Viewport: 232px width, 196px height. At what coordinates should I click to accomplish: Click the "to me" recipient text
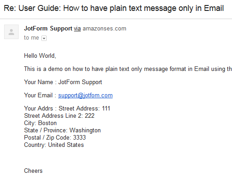tap(31, 38)
